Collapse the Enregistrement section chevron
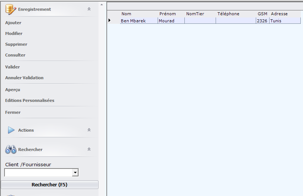The width and height of the screenshot is (303, 196). pyautogui.click(x=89, y=9)
